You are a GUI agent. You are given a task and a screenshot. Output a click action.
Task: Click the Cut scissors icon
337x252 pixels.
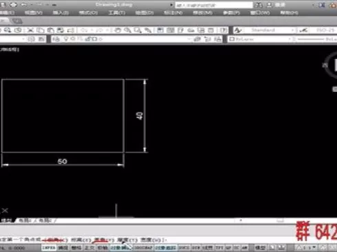click(x=30, y=30)
